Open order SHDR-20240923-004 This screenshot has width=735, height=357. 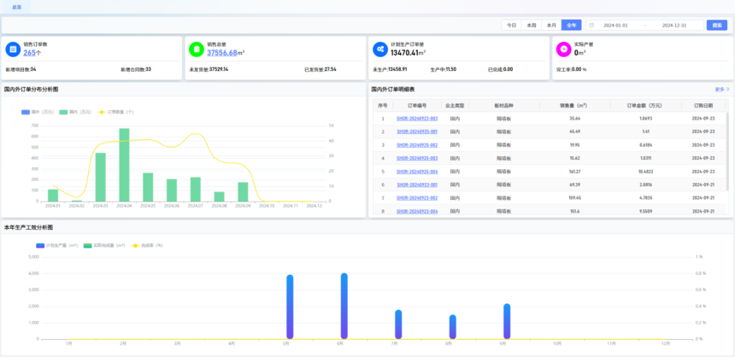417,211
